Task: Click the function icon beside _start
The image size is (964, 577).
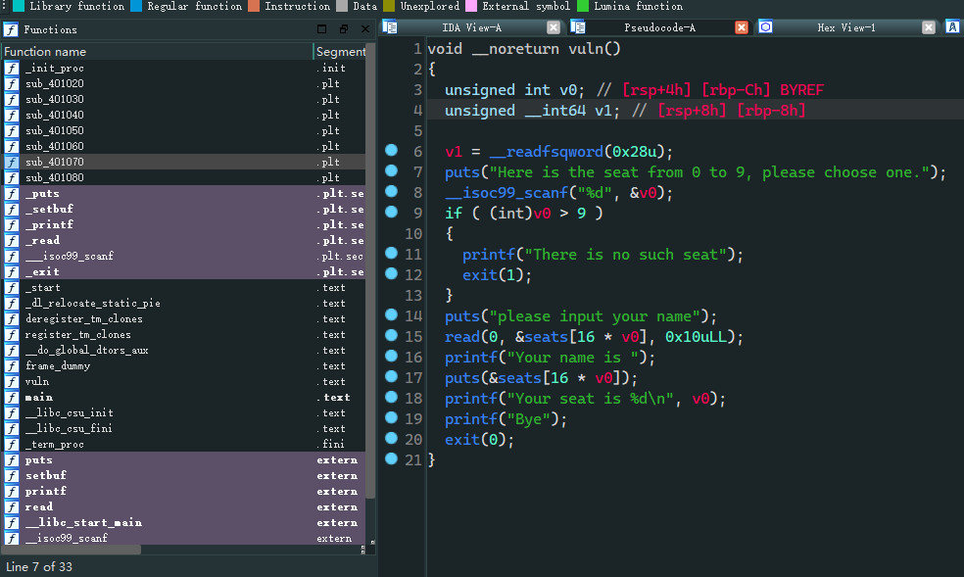Action: point(12,288)
